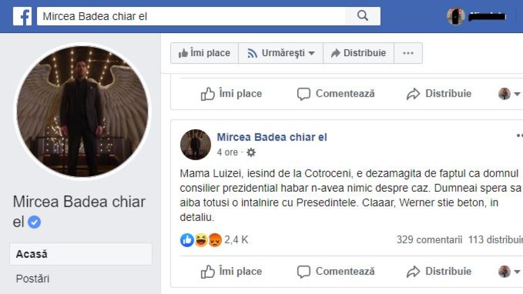Click the comment bubble icon next to Comentează
Image resolution: width=523 pixels, height=294 pixels.
[x=304, y=271]
